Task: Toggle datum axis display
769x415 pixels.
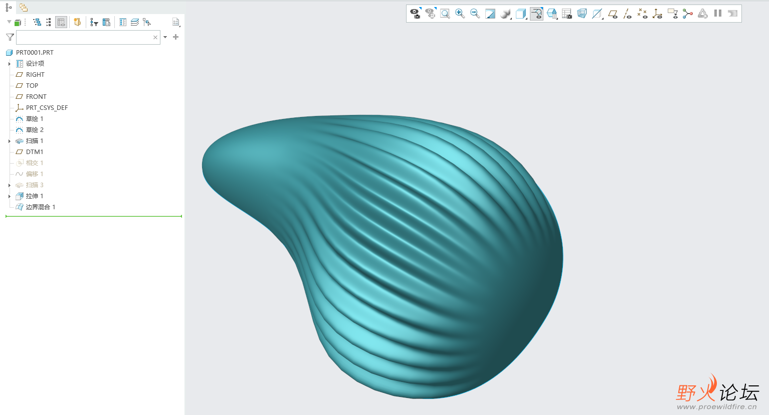Action: pyautogui.click(x=628, y=14)
